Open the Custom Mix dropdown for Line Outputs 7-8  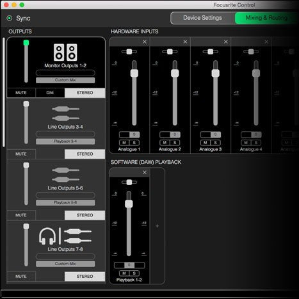point(65,264)
